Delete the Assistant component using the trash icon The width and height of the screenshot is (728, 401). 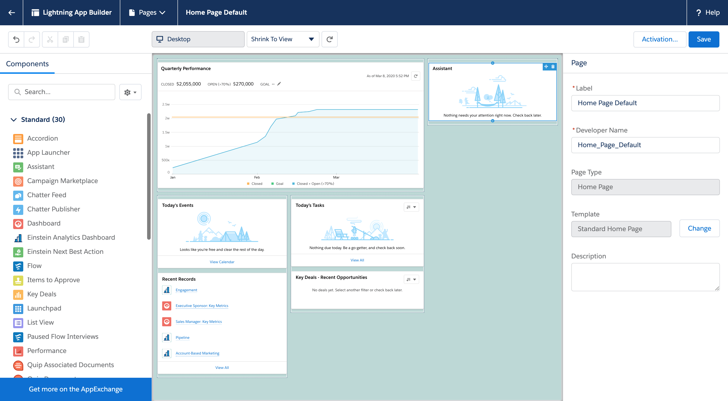553,67
